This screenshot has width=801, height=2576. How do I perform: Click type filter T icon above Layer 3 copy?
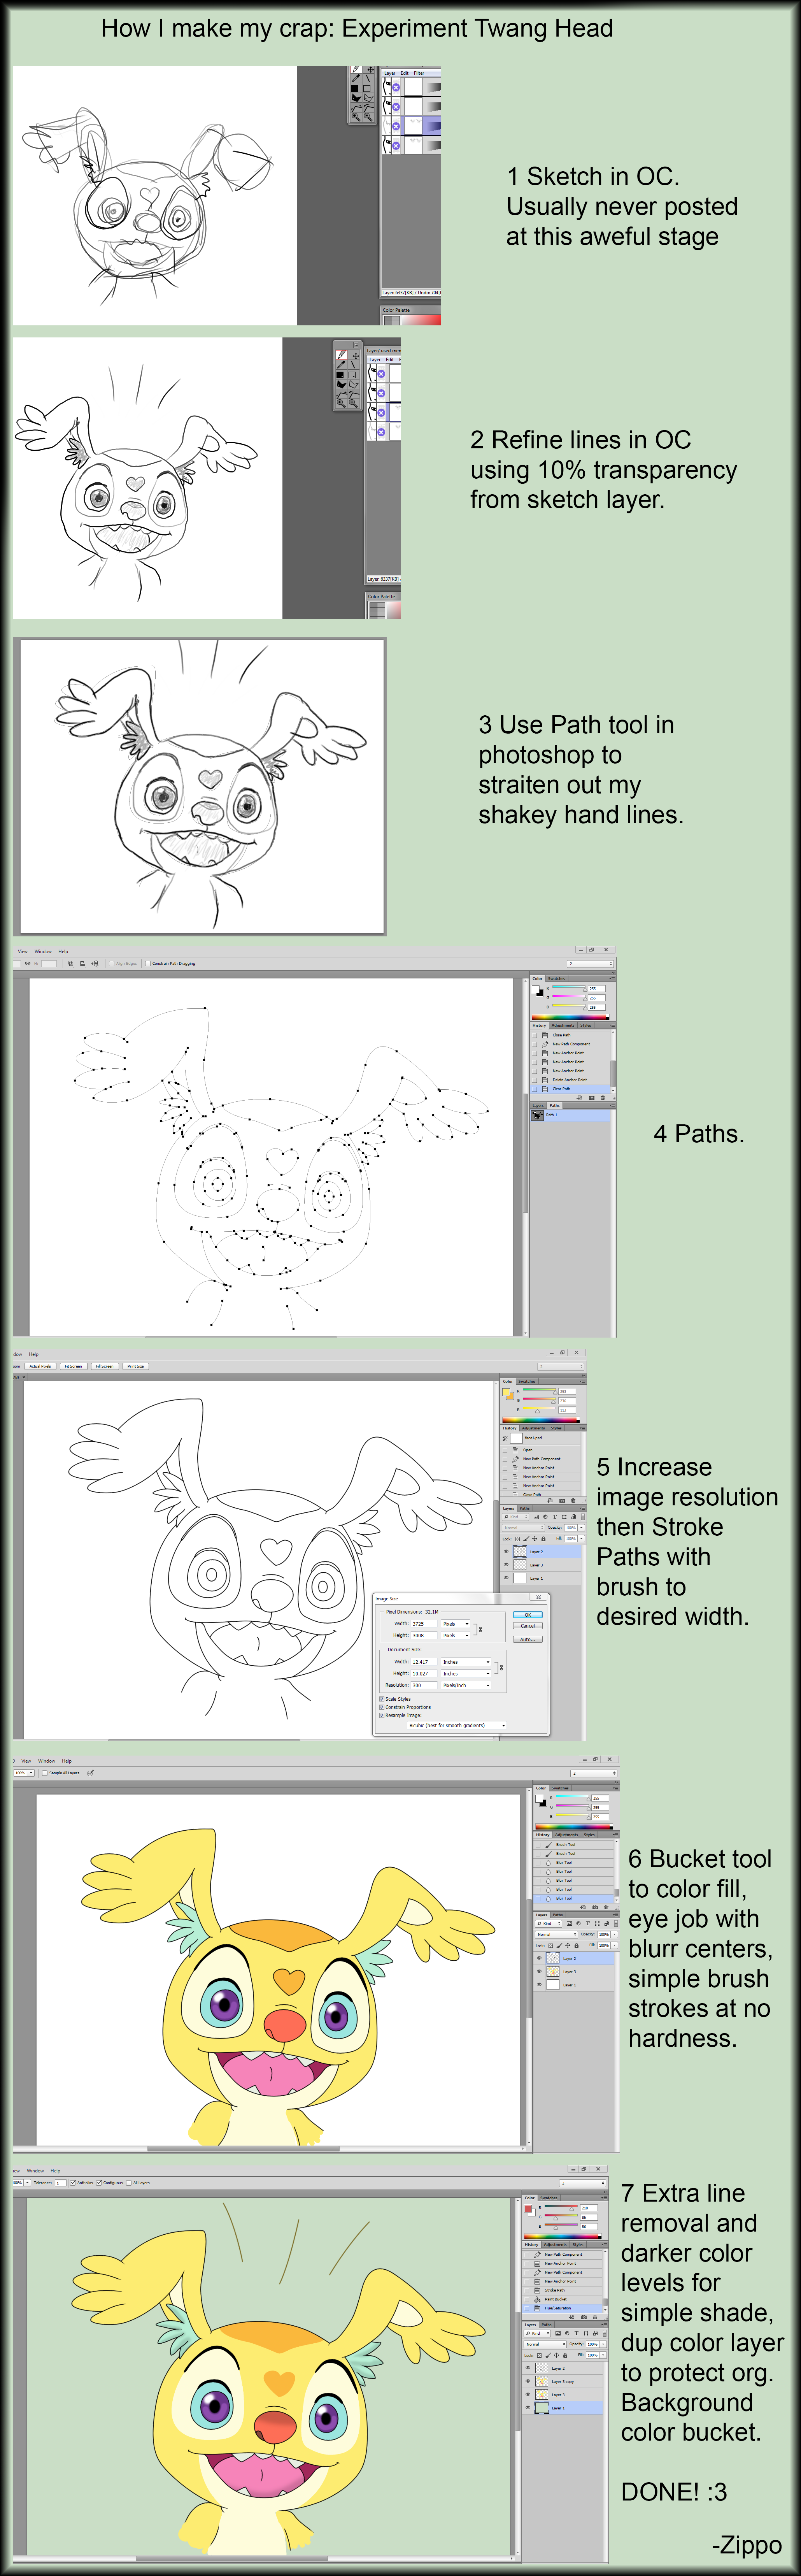(x=576, y=2333)
